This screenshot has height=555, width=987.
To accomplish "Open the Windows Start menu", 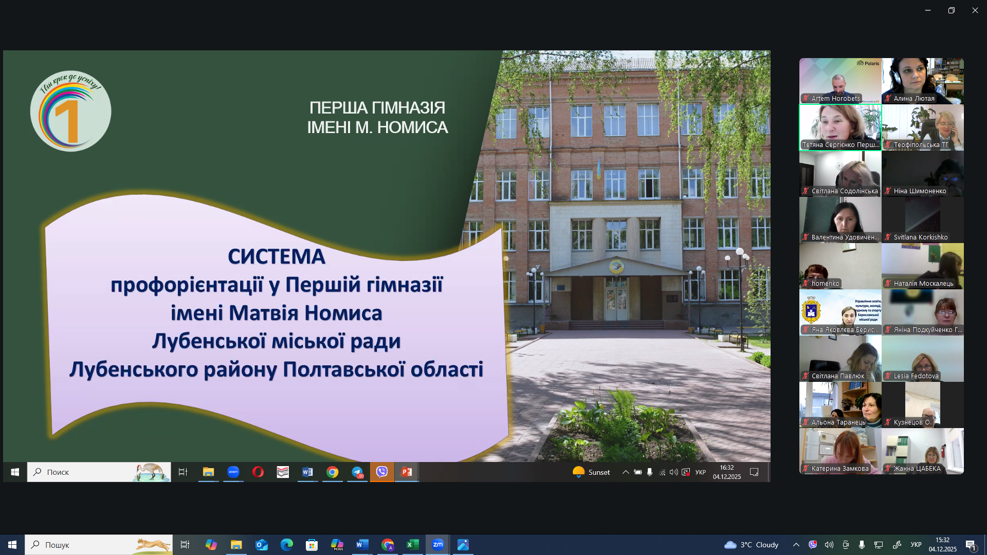I will [12, 545].
